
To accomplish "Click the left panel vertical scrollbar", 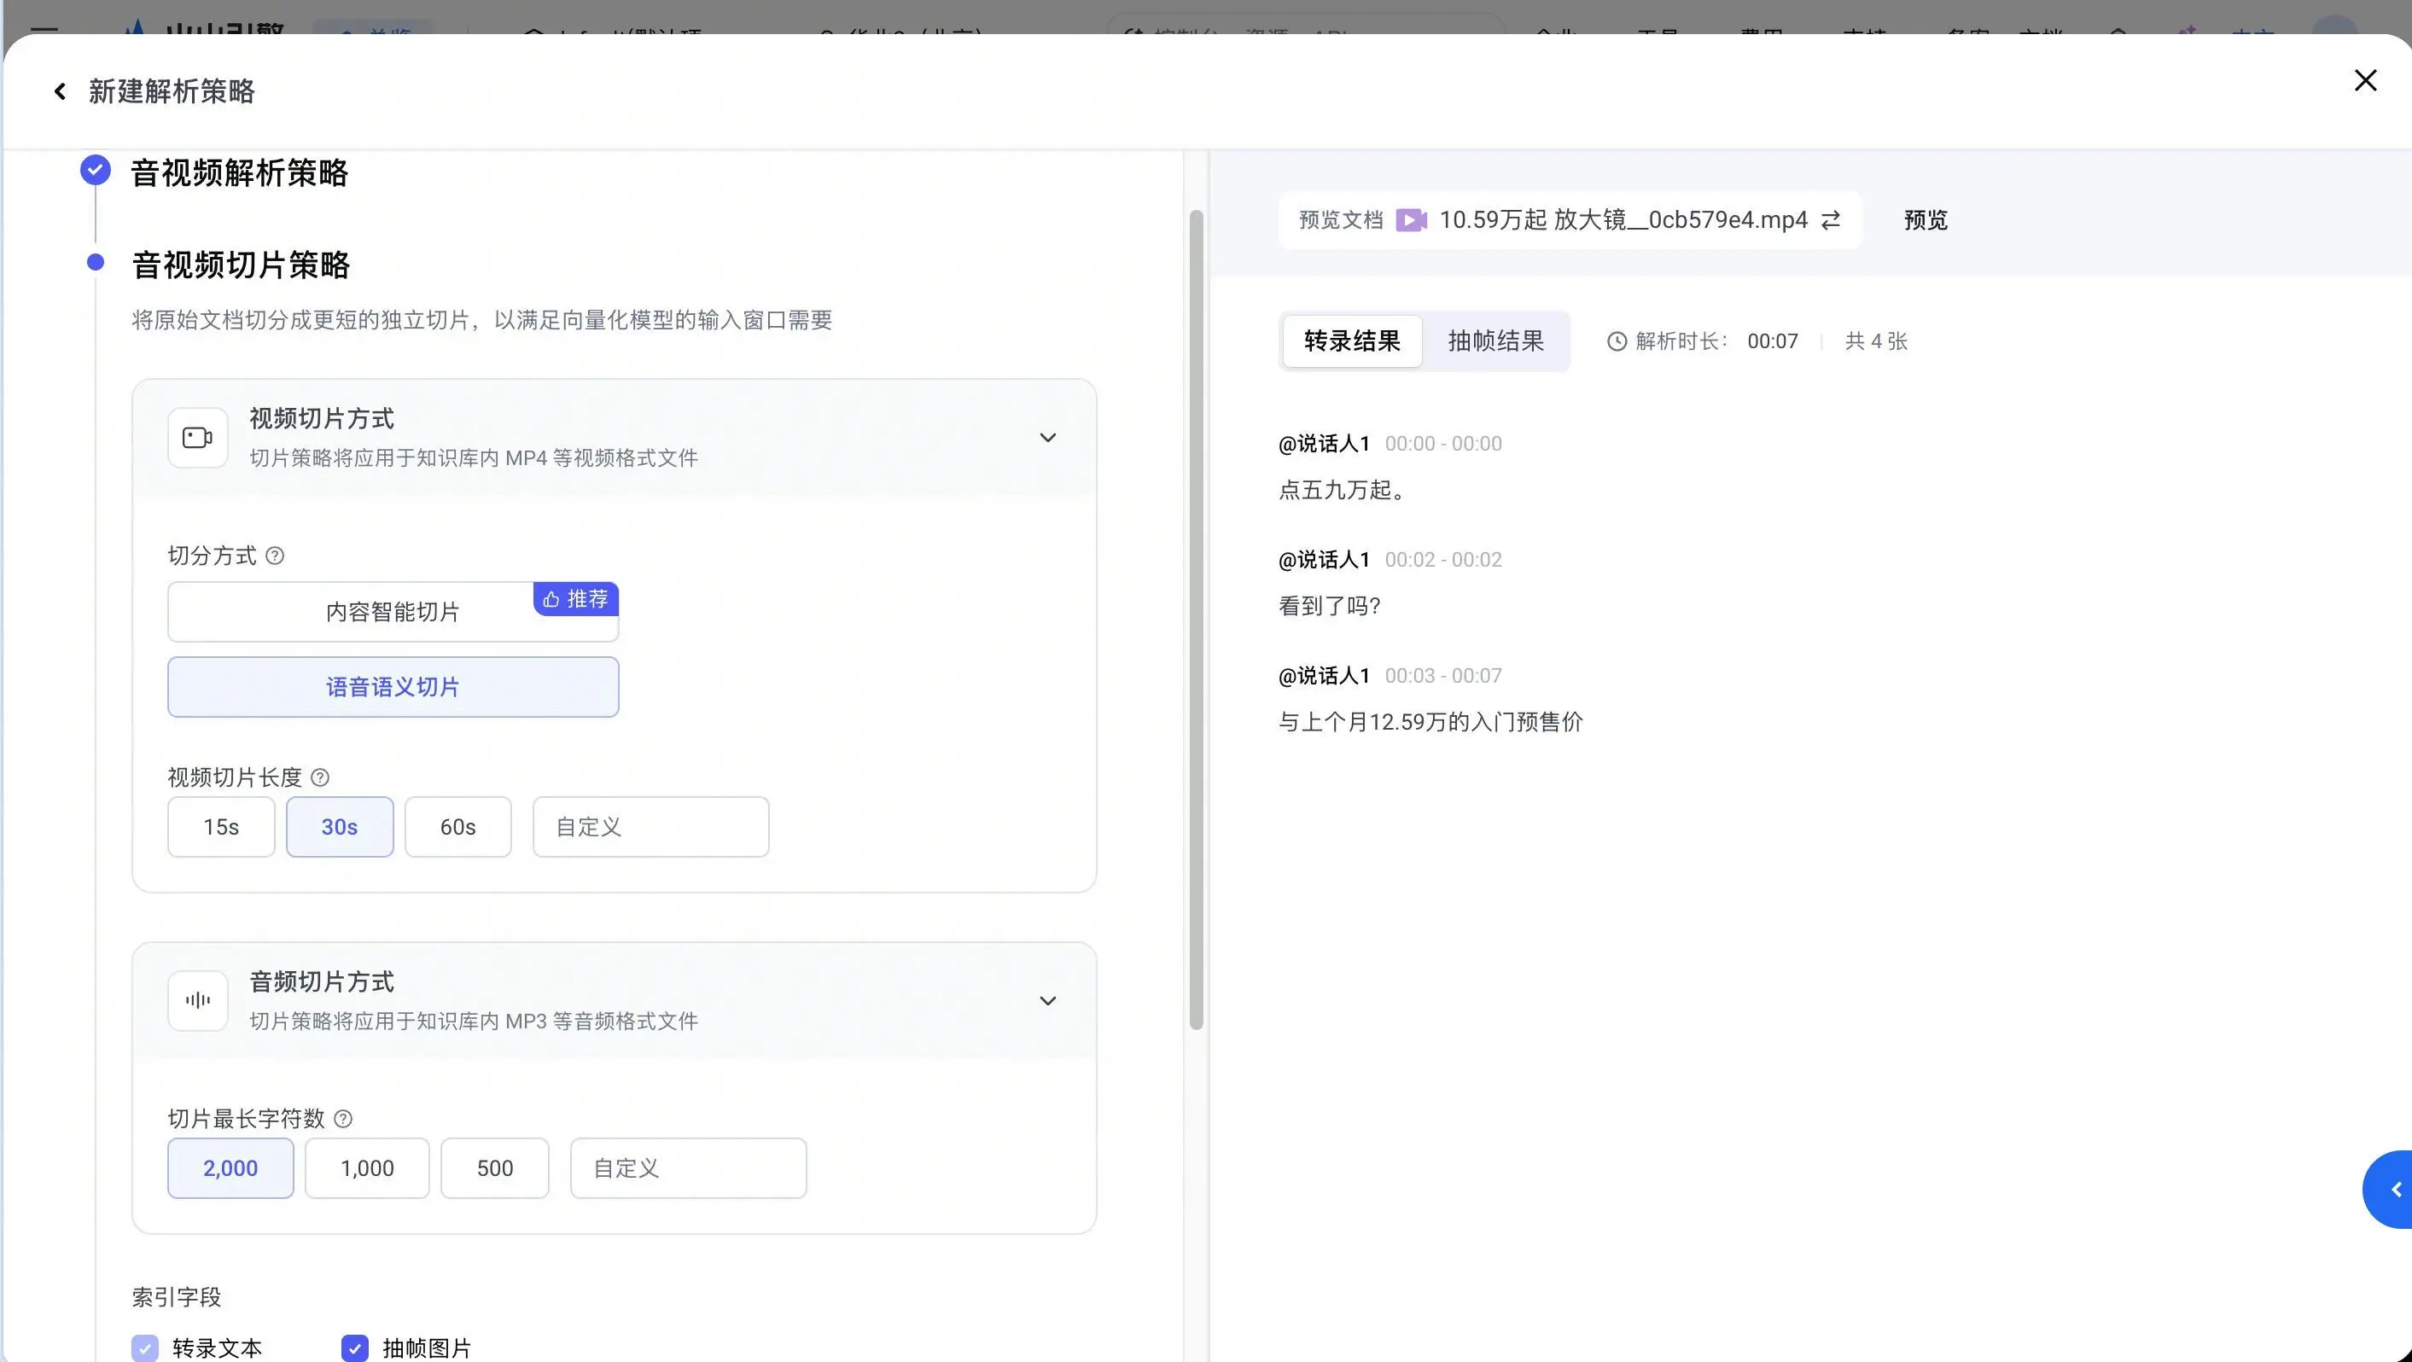I will (1196, 620).
